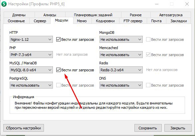Click the 'DNS' section label
The width and height of the screenshot is (195, 136).
(102, 78)
